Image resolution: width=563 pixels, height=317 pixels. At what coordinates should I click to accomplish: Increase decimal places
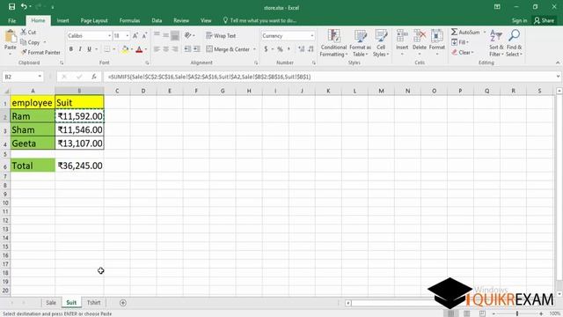point(301,49)
